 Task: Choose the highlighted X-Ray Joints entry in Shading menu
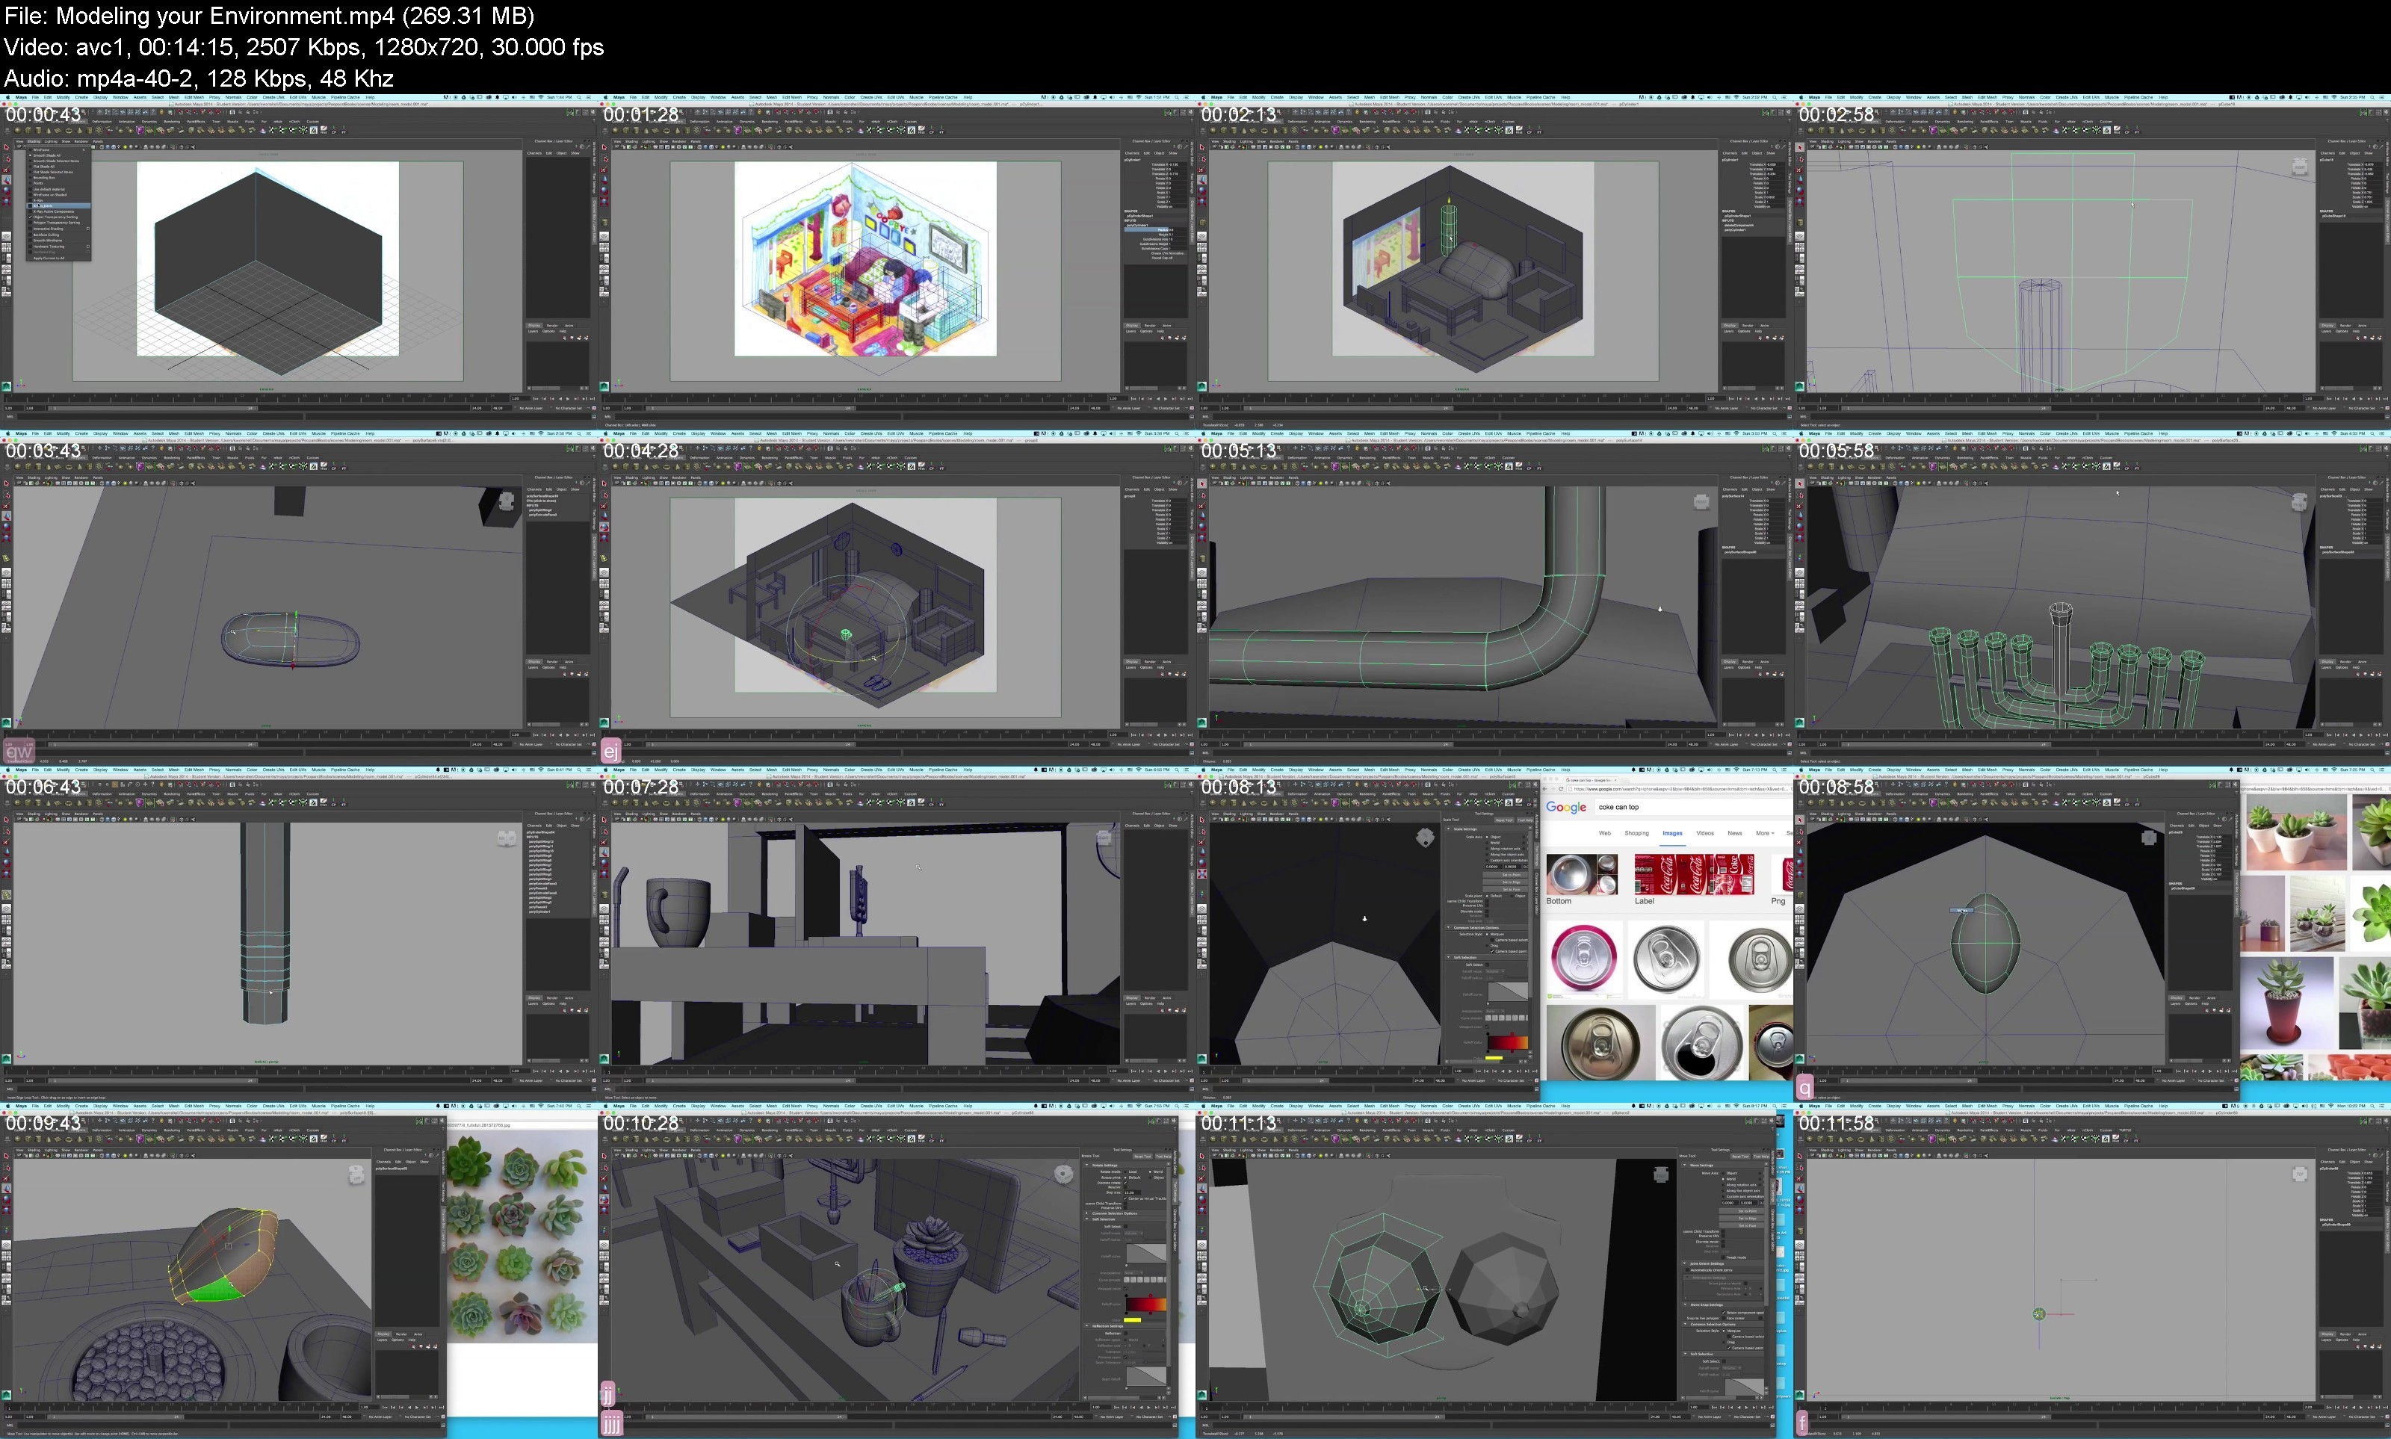pyautogui.click(x=58, y=205)
